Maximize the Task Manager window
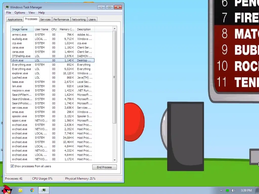Image resolution: width=259 pixels, height=194 pixels. [110, 7]
